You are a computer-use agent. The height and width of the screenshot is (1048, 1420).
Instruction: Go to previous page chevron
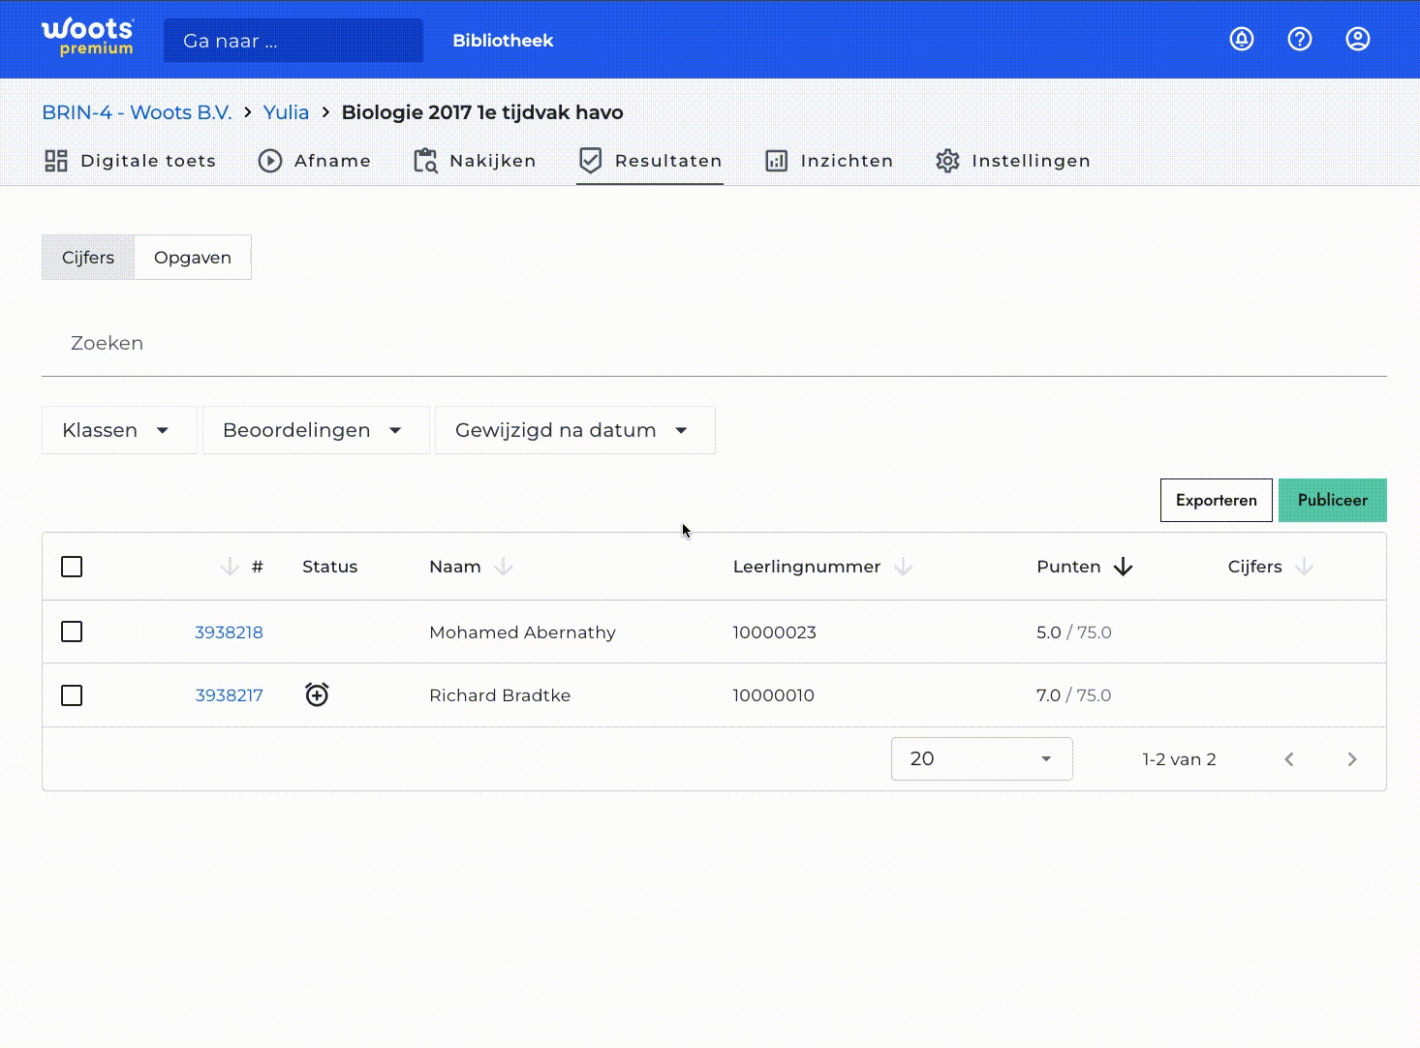tap(1289, 759)
